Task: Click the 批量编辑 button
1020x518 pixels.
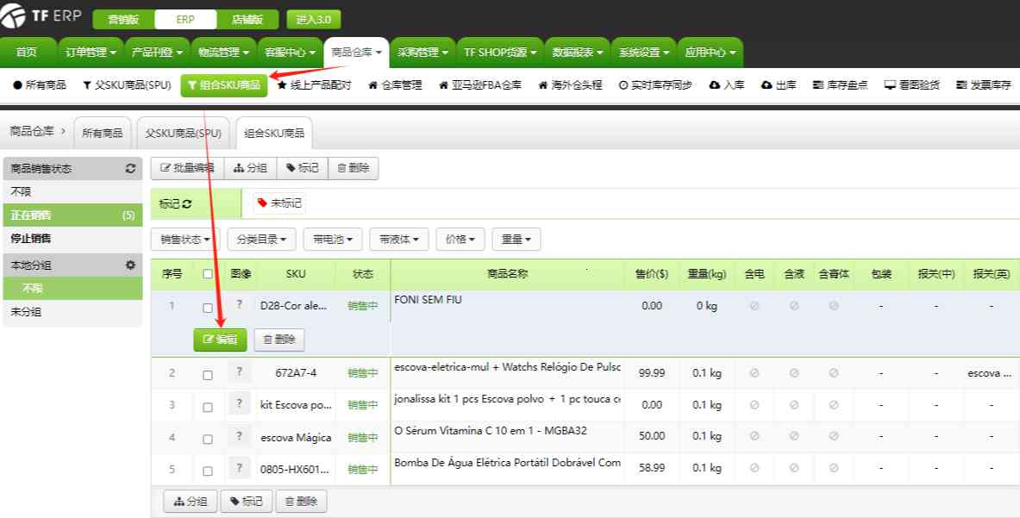Action: (187, 168)
